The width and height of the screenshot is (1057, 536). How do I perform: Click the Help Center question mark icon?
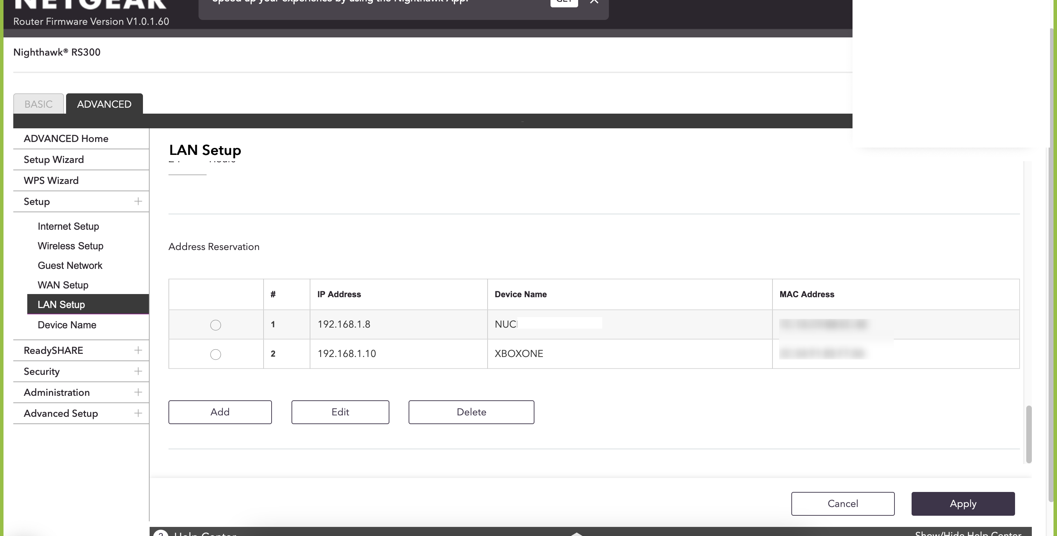[161, 534]
